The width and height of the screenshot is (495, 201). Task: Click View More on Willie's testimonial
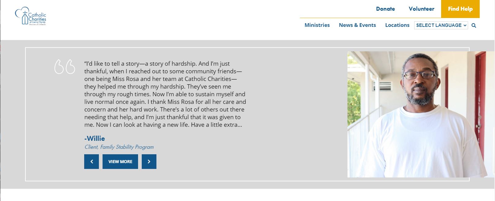click(x=120, y=162)
